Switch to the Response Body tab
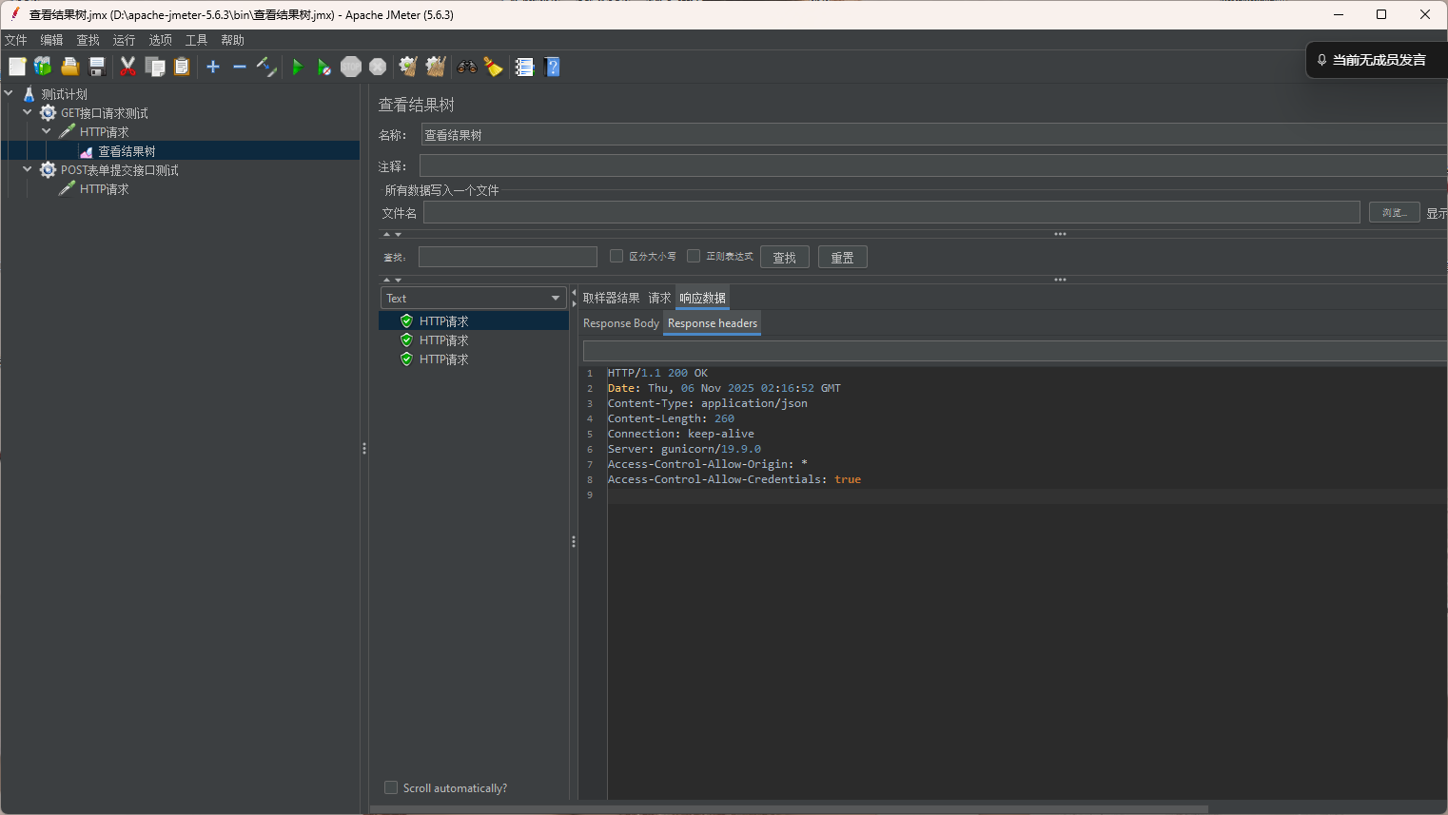The width and height of the screenshot is (1448, 815). 620,323
